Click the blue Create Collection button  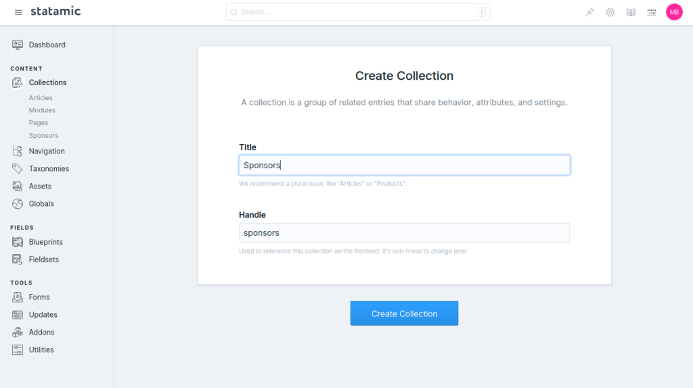click(x=405, y=314)
